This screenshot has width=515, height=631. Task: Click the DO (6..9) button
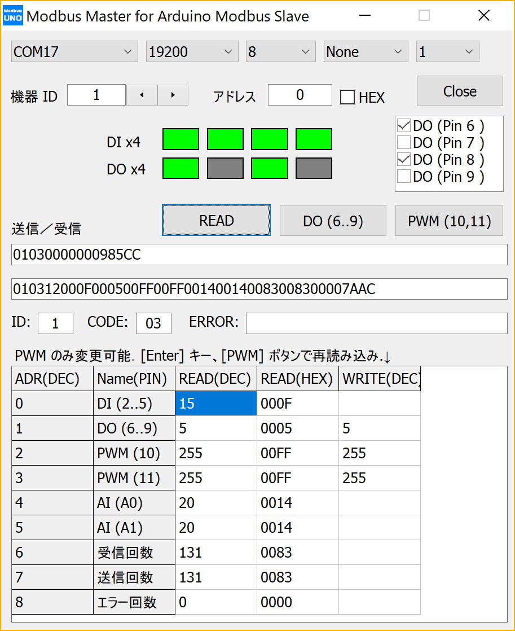click(333, 221)
